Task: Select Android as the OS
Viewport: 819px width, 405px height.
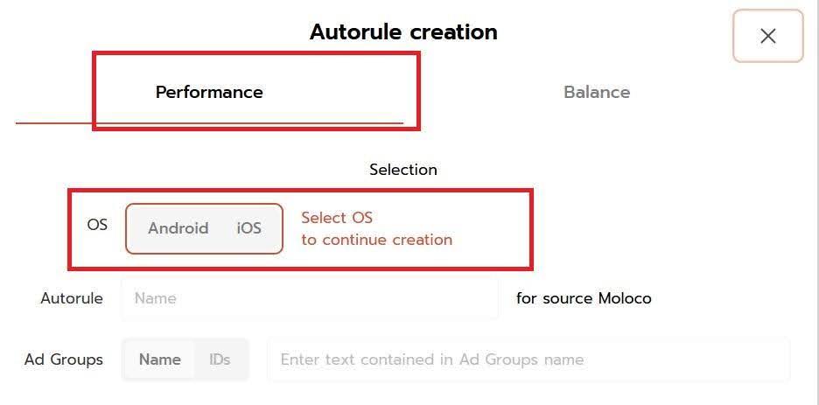Action: click(178, 228)
